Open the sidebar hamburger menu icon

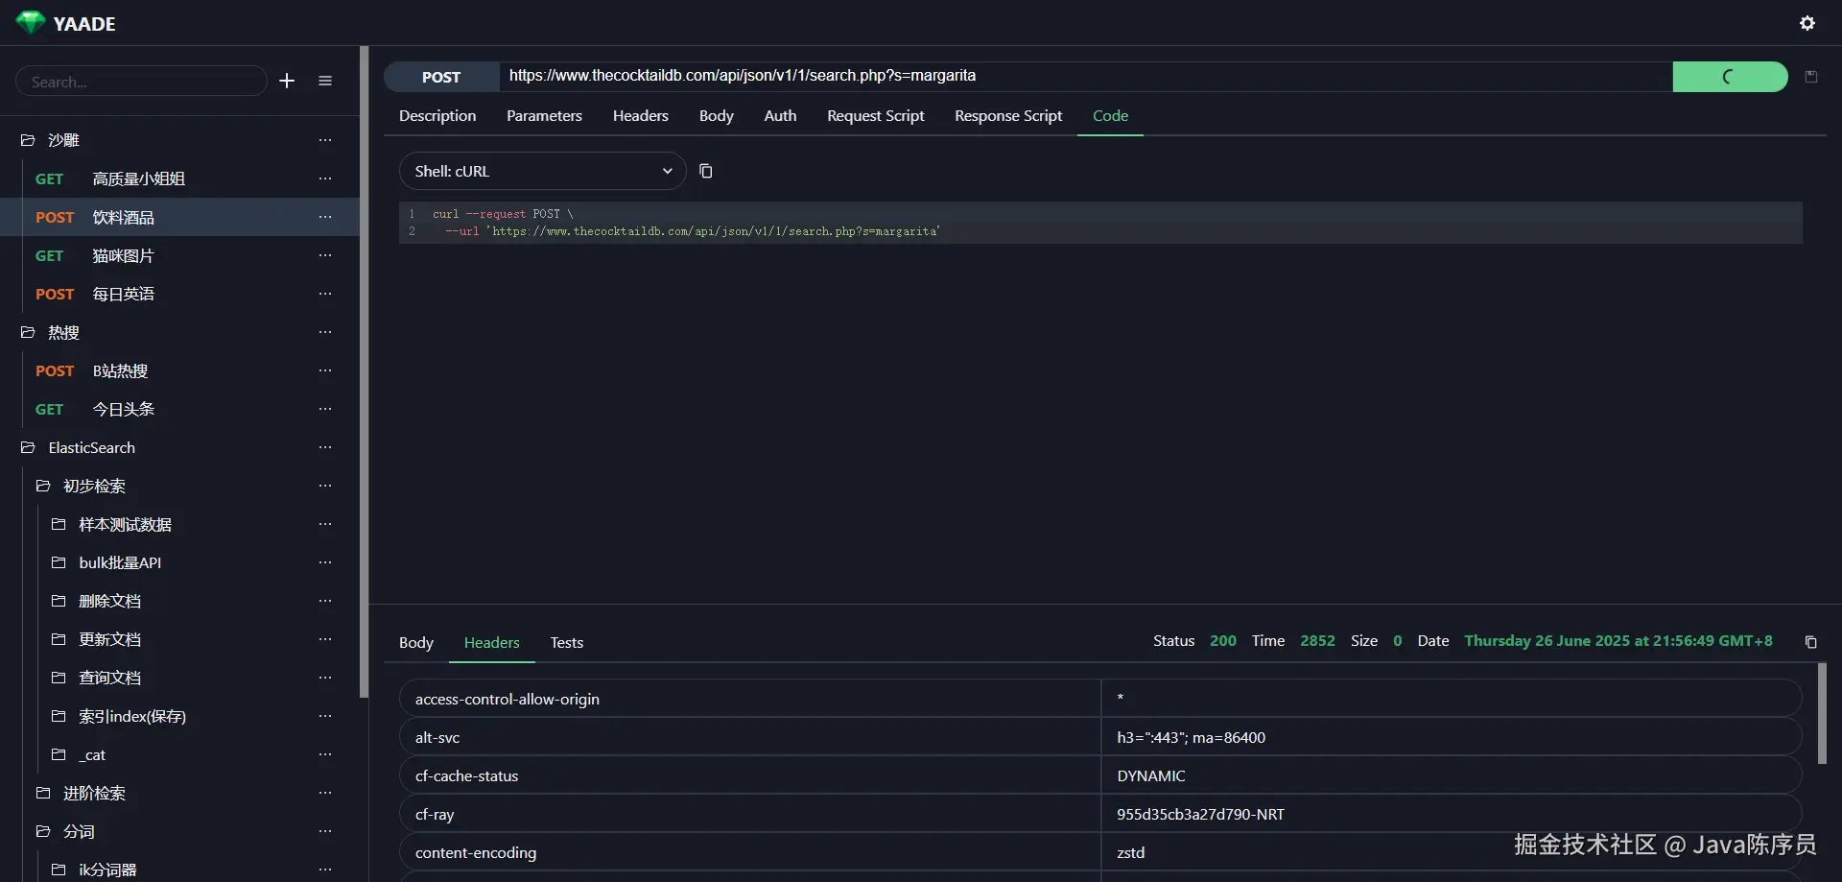point(325,82)
